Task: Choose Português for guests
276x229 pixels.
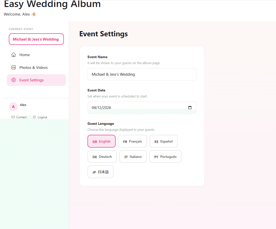Action: click(165, 156)
